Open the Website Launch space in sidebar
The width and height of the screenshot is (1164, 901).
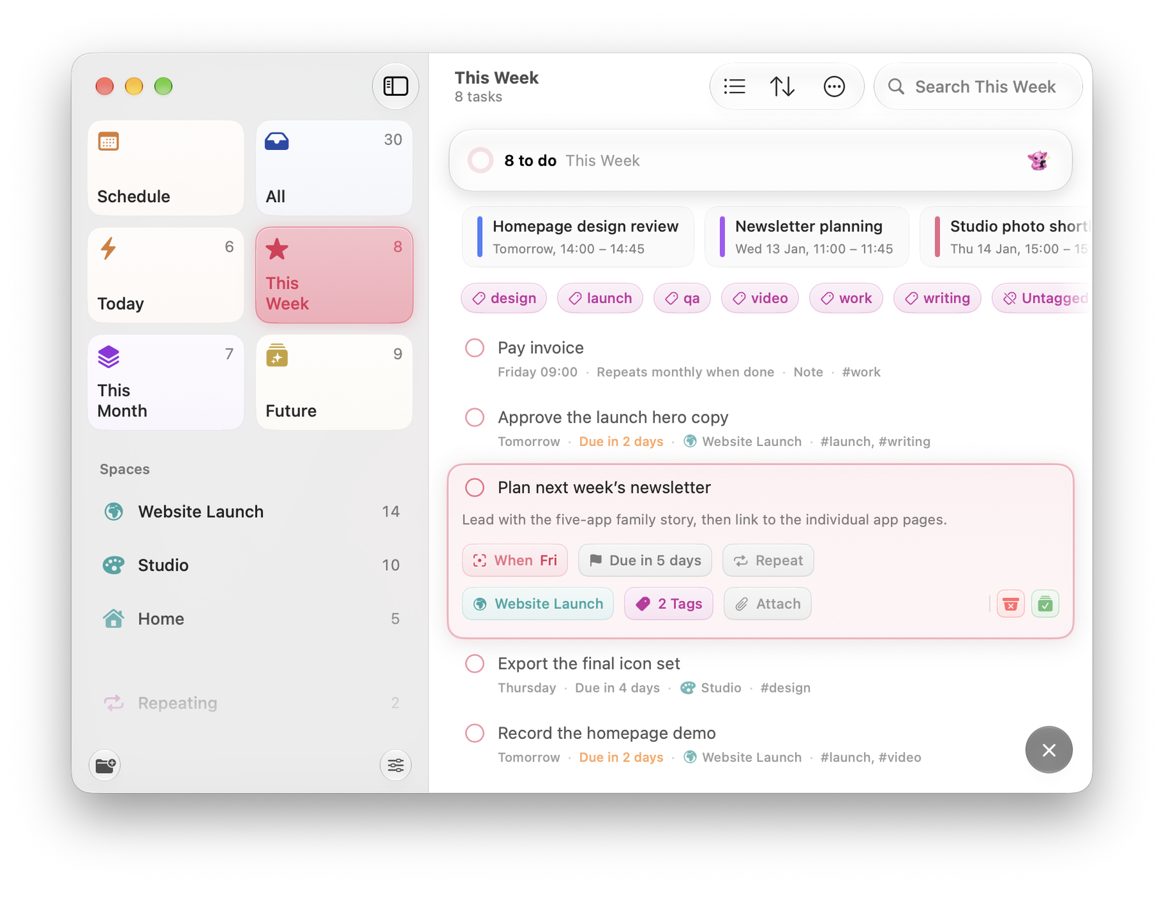tap(250, 512)
